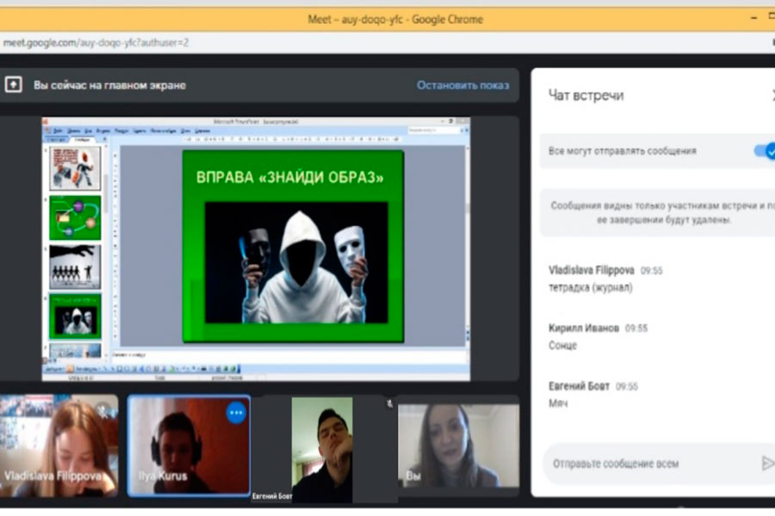Click the slide title ВПРАВА «ЗНАЙДИ ОБРАЗ»
775x516 pixels.
tap(289, 177)
